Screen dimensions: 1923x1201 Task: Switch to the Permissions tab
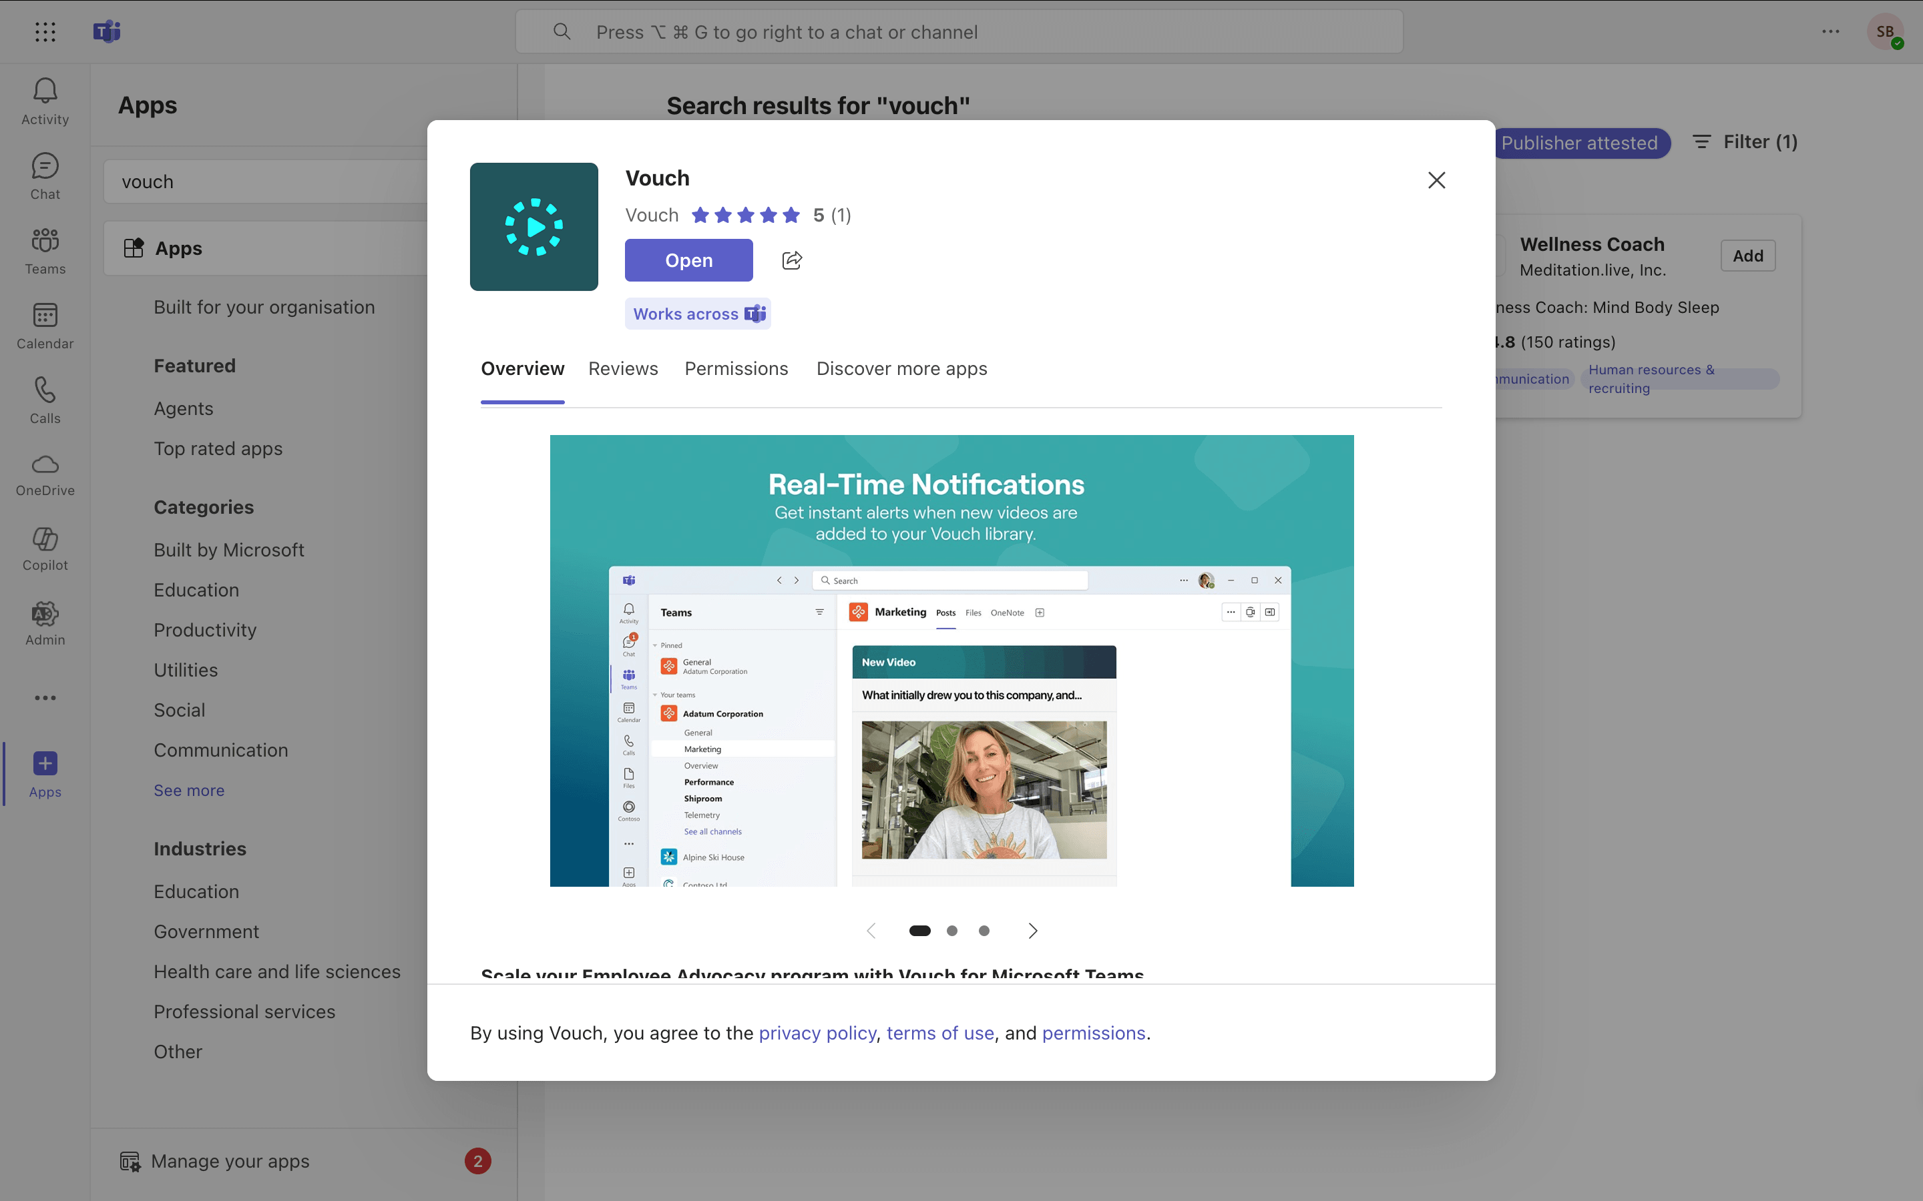736,368
